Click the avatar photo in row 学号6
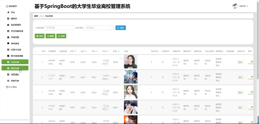Viewport: 259px width, 124px height. [131, 92]
